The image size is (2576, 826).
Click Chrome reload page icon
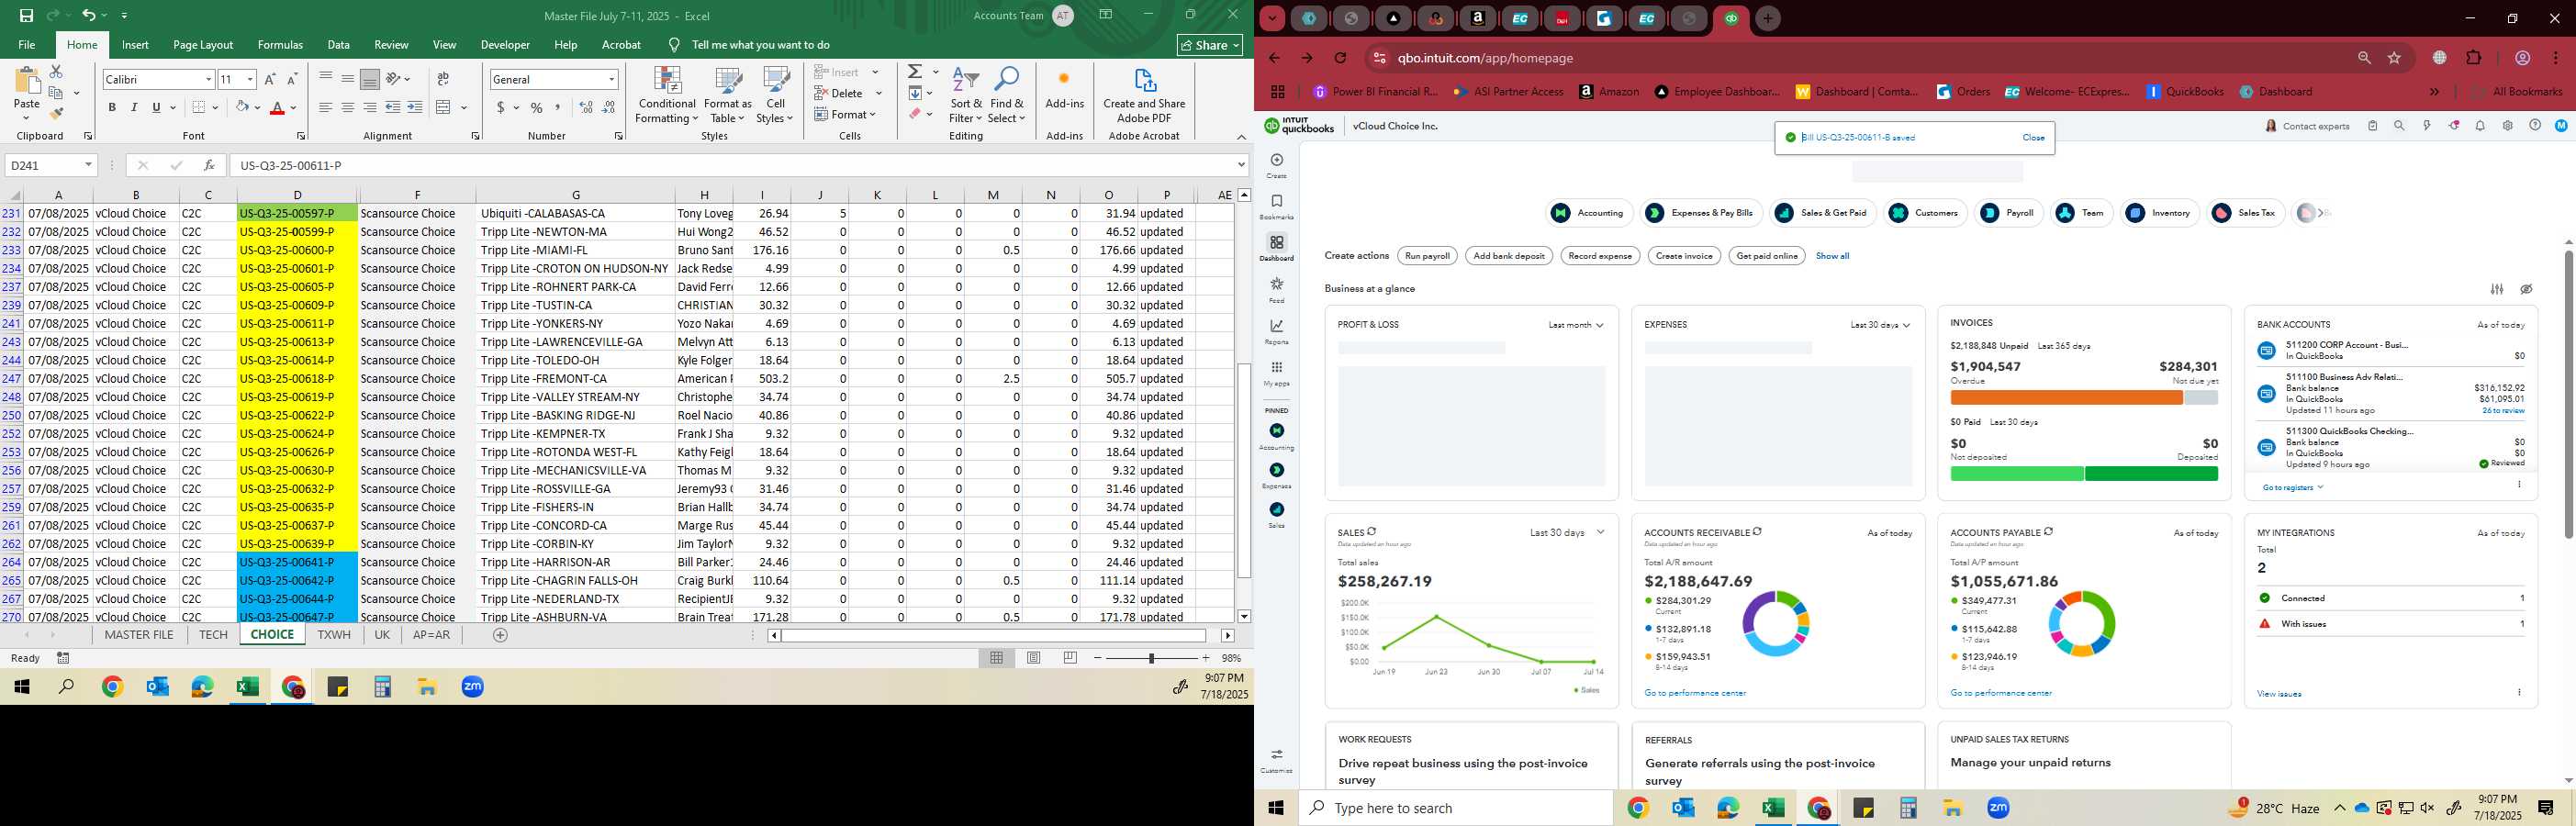click(1340, 58)
